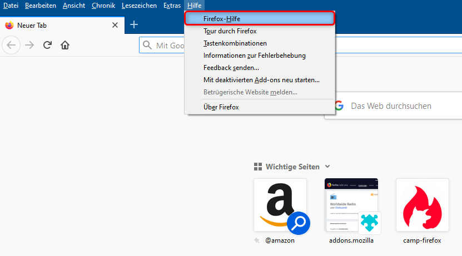Open the Bearbeiten menu

[x=41, y=6]
